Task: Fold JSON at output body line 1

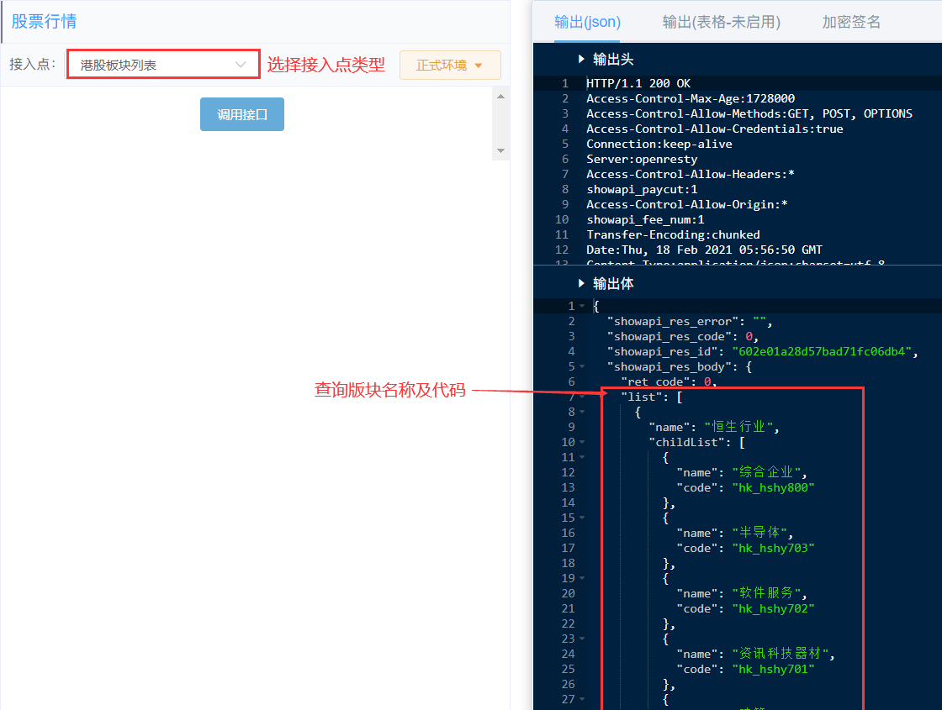Action: [x=582, y=306]
